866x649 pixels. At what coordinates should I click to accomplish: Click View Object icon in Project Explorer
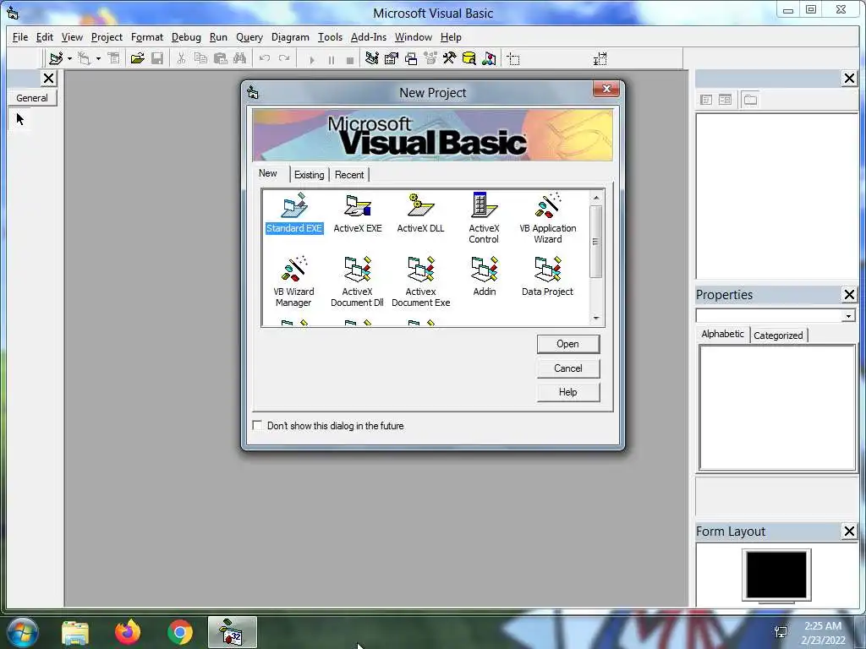click(725, 100)
